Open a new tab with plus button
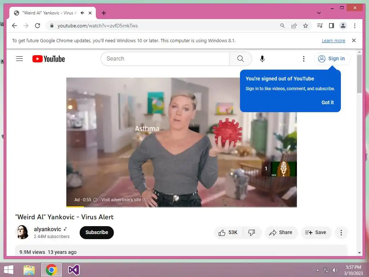The image size is (369, 277). [x=104, y=13]
